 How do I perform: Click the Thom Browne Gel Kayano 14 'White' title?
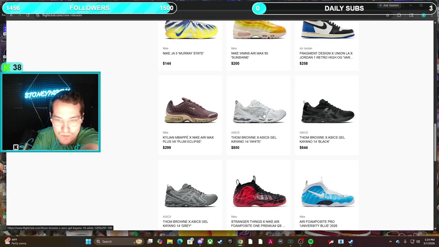pos(254,140)
